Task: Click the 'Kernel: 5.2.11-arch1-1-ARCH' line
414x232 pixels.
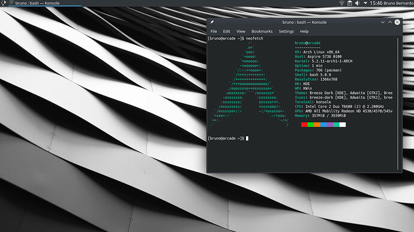Action: (x=323, y=61)
